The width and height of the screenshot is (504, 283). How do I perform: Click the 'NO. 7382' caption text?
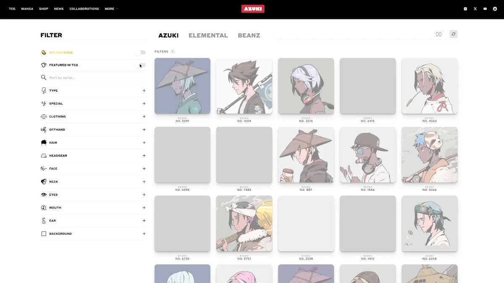[x=244, y=190]
